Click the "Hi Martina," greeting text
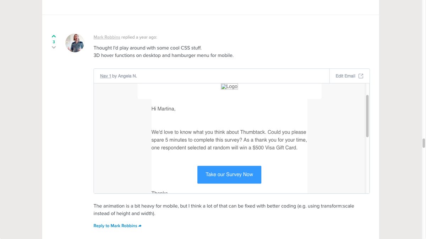Image resolution: width=426 pixels, height=239 pixels. click(x=163, y=109)
